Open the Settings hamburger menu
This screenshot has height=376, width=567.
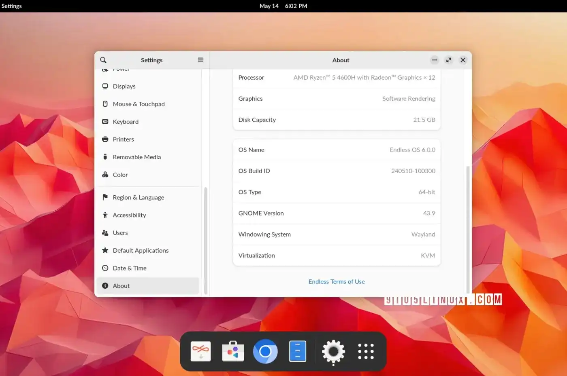(200, 60)
